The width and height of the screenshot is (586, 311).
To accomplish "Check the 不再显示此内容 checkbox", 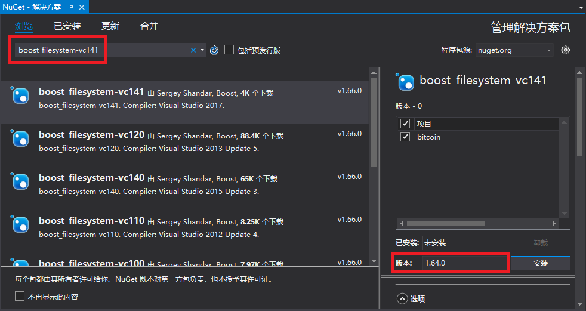I will click(x=20, y=297).
